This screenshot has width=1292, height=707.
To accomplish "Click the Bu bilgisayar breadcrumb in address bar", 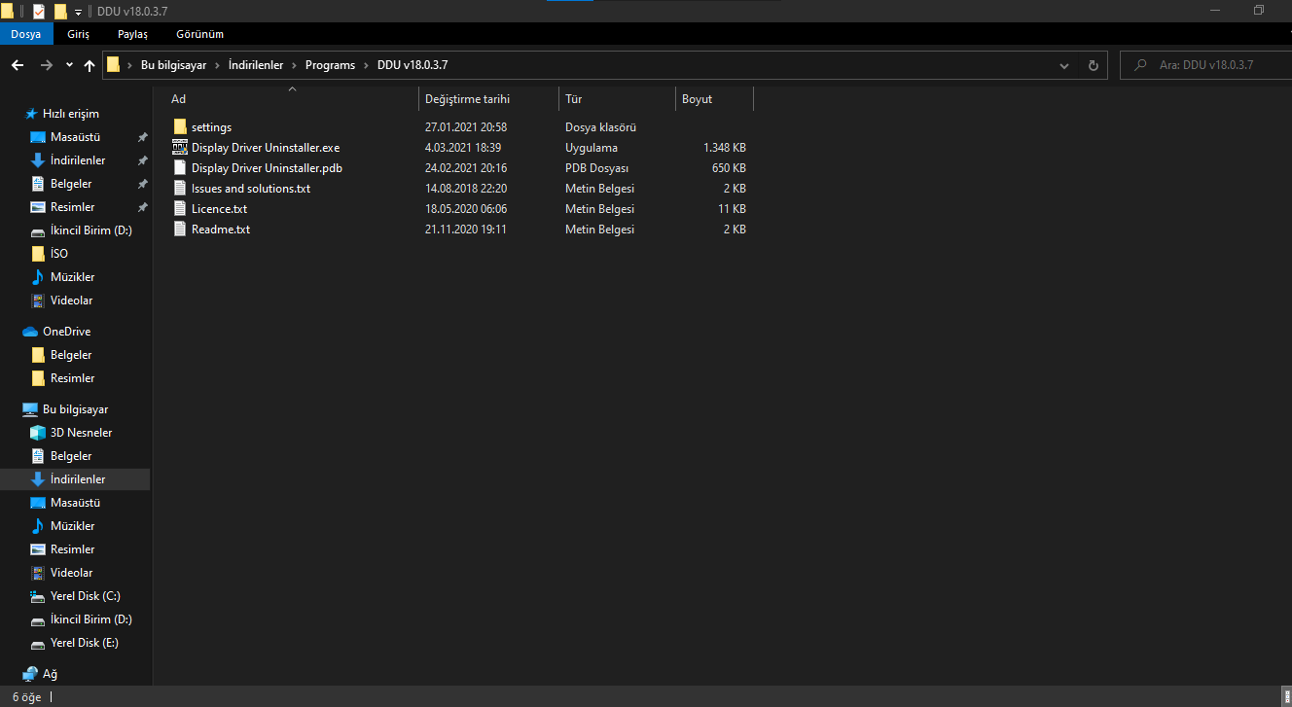I will [173, 65].
